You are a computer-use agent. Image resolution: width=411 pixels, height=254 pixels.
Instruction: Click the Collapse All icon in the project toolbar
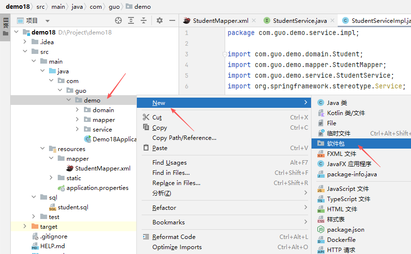(144, 20)
